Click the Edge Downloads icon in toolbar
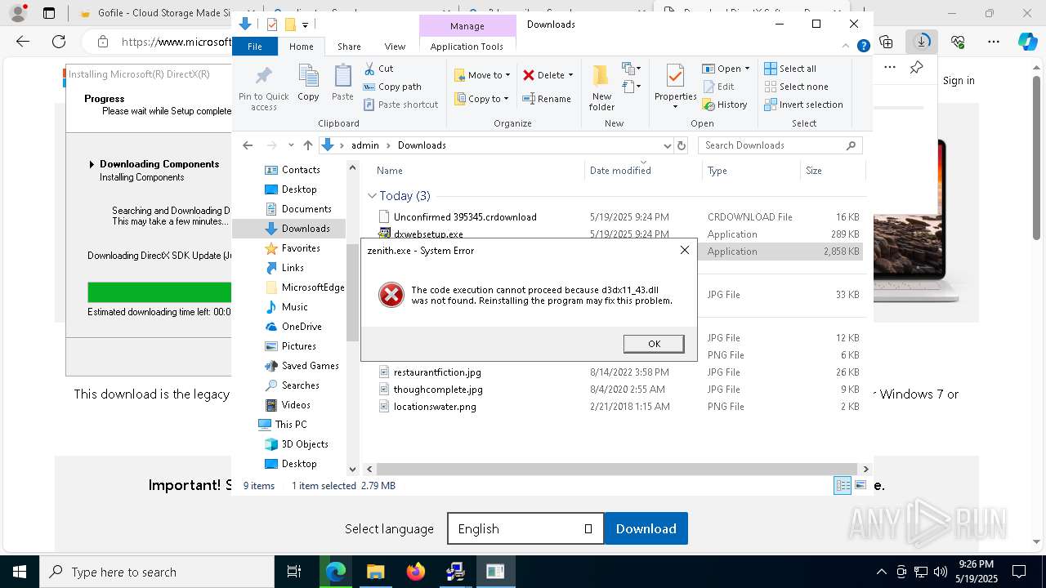This screenshot has width=1046, height=588. point(922,41)
